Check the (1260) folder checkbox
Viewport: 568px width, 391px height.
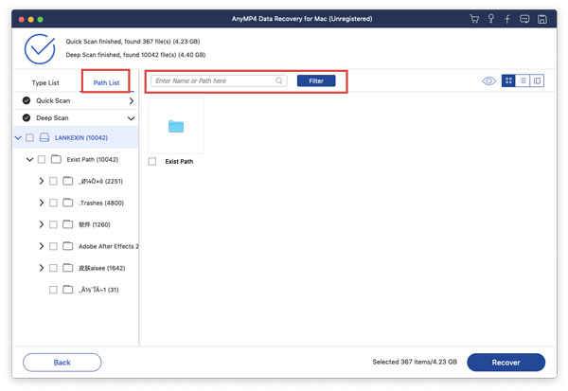coord(53,224)
